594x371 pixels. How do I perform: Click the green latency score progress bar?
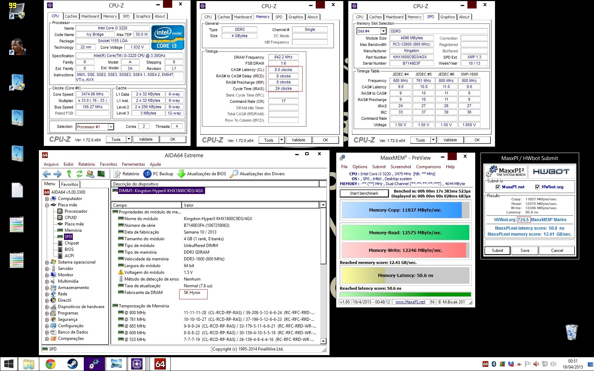pyautogui.click(x=405, y=294)
